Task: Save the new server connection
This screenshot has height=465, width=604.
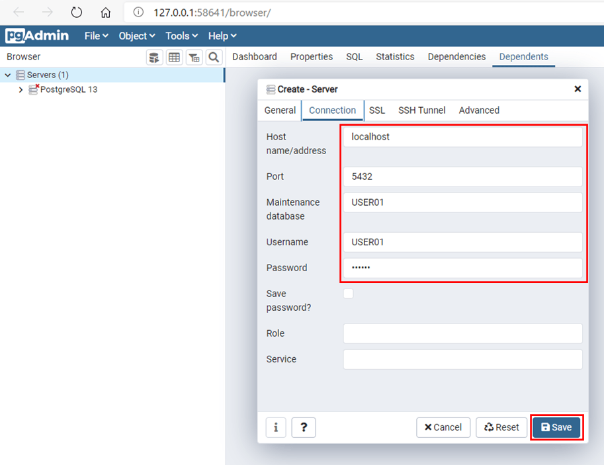Action: [x=556, y=427]
